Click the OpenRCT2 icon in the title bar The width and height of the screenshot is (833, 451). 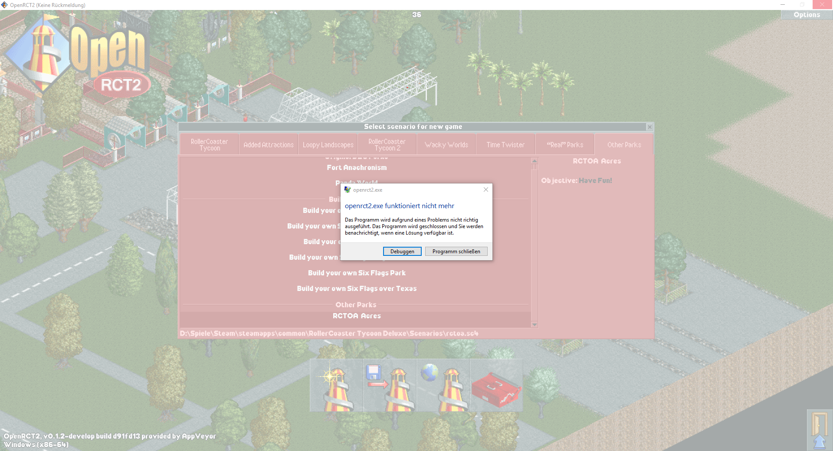pyautogui.click(x=4, y=5)
